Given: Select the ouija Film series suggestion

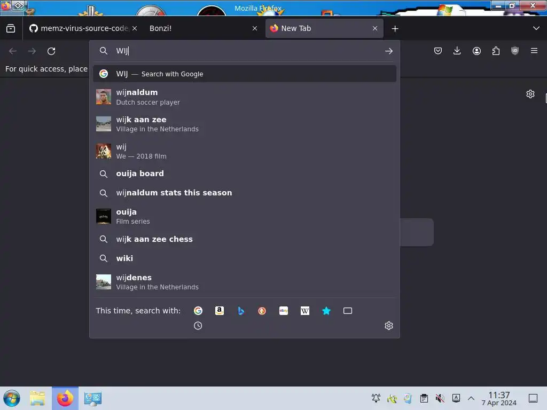Looking at the screenshot, I should 245,216.
